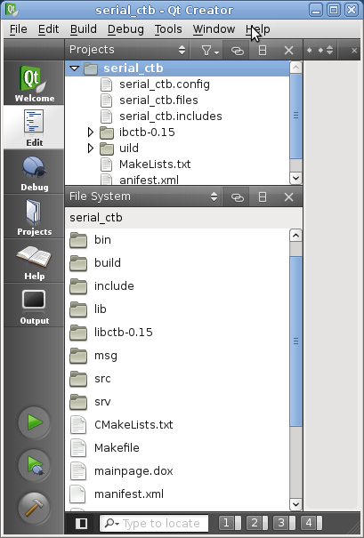Open the Welcome mode

[34, 83]
